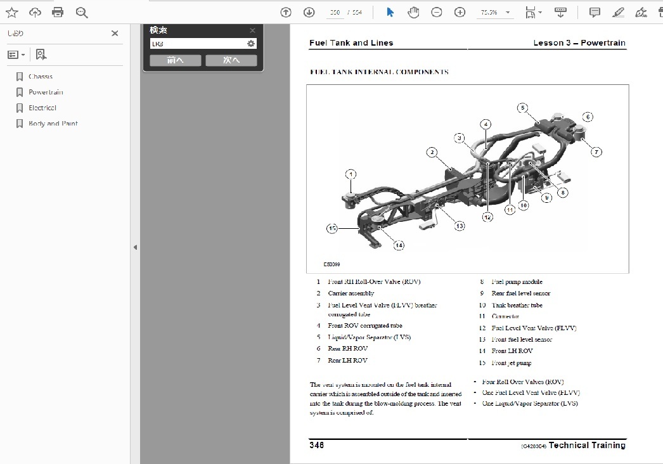This screenshot has height=464, width=663.
Task: Click 'Rear LH ROV' legend entry
Action: (x=347, y=361)
